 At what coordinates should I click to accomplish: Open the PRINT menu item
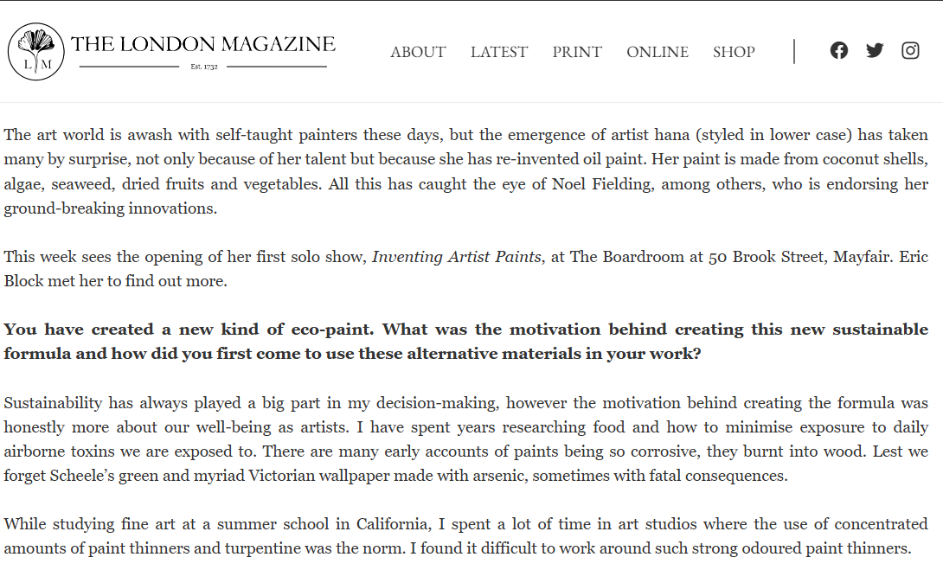tap(577, 52)
